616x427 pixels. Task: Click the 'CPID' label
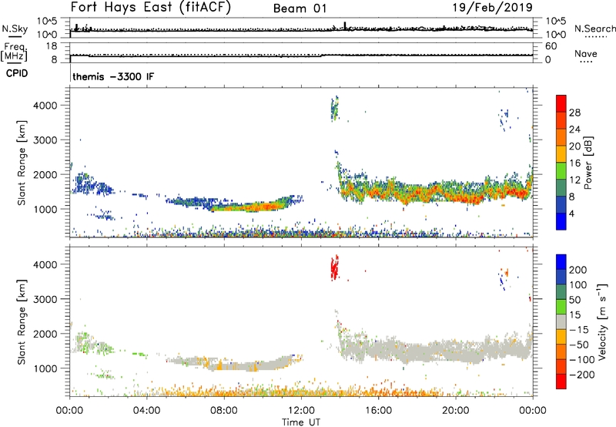[x=17, y=73]
